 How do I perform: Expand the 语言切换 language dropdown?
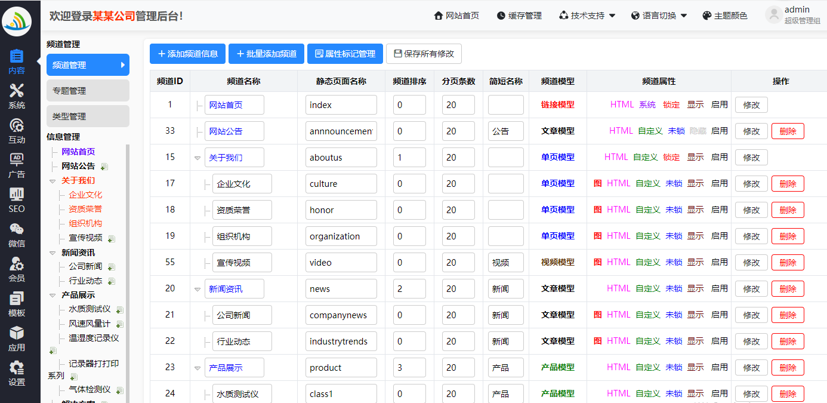[659, 16]
